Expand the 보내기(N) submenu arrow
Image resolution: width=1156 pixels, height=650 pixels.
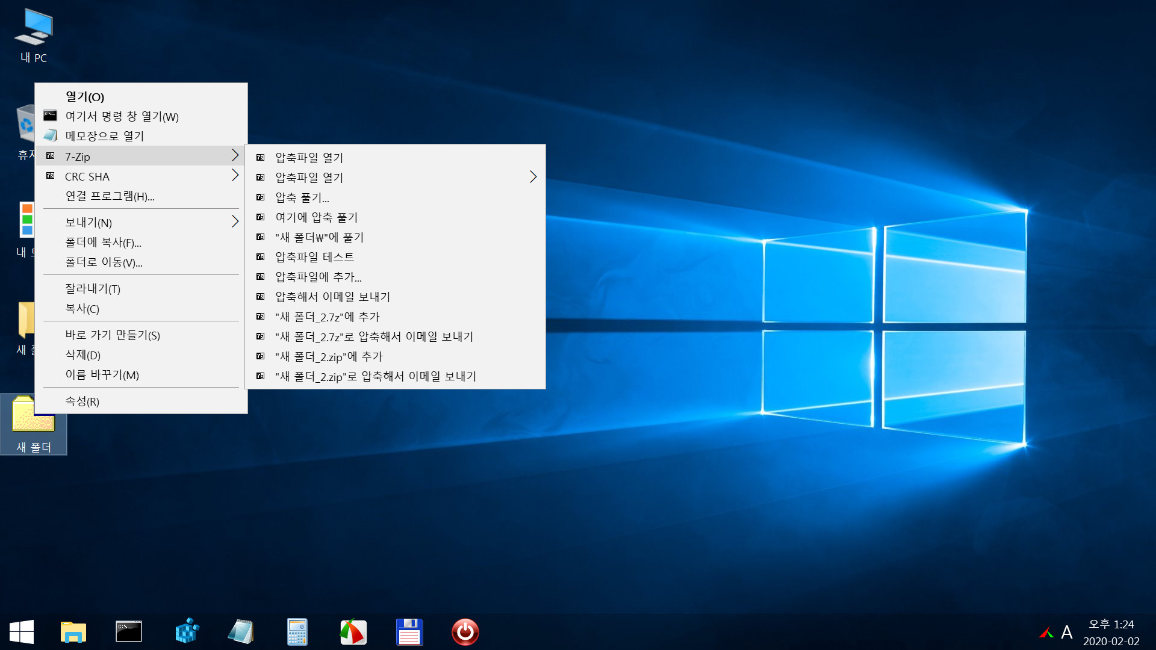(235, 222)
